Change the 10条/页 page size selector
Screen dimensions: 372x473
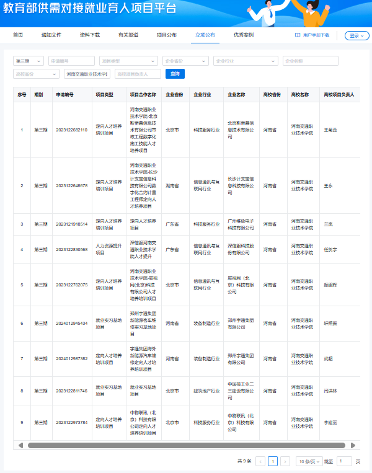308,461
